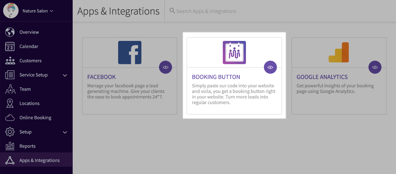Click the Overview globe icon
The width and height of the screenshot is (396, 174).
10,32
